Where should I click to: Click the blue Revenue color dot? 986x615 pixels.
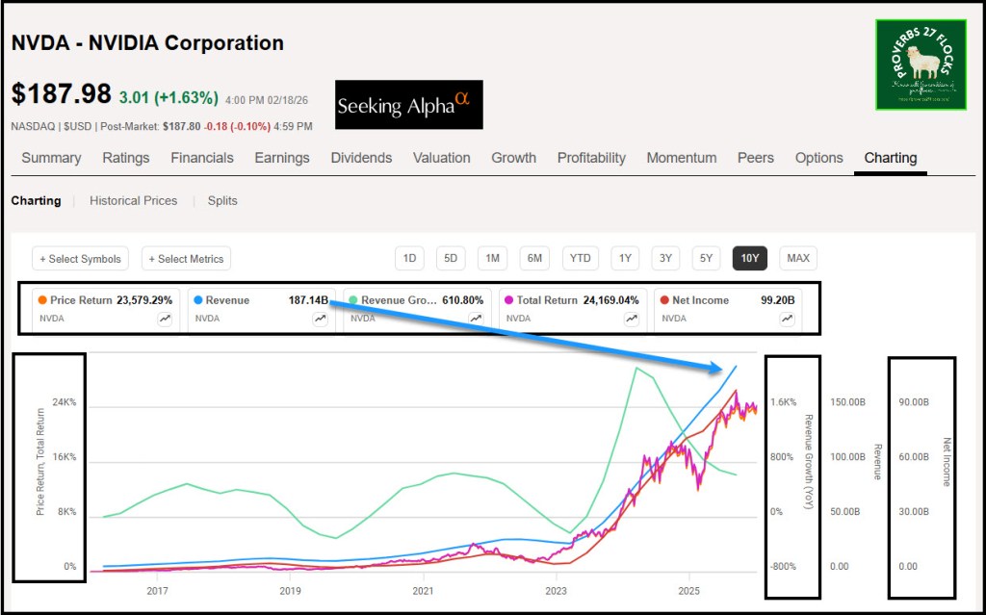197,300
